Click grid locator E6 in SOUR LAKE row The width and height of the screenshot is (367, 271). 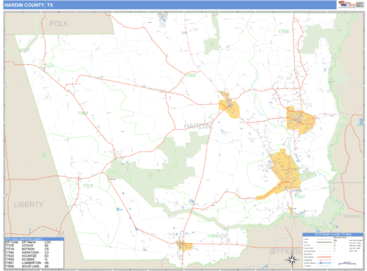(x=46, y=267)
